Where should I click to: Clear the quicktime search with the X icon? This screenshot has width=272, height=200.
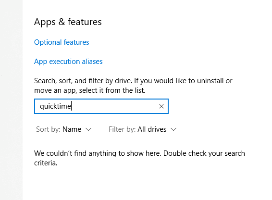coord(161,106)
